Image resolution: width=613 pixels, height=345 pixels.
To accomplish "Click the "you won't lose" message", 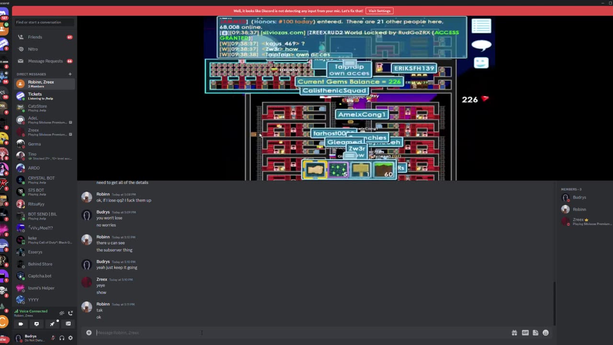I will tap(109, 218).
